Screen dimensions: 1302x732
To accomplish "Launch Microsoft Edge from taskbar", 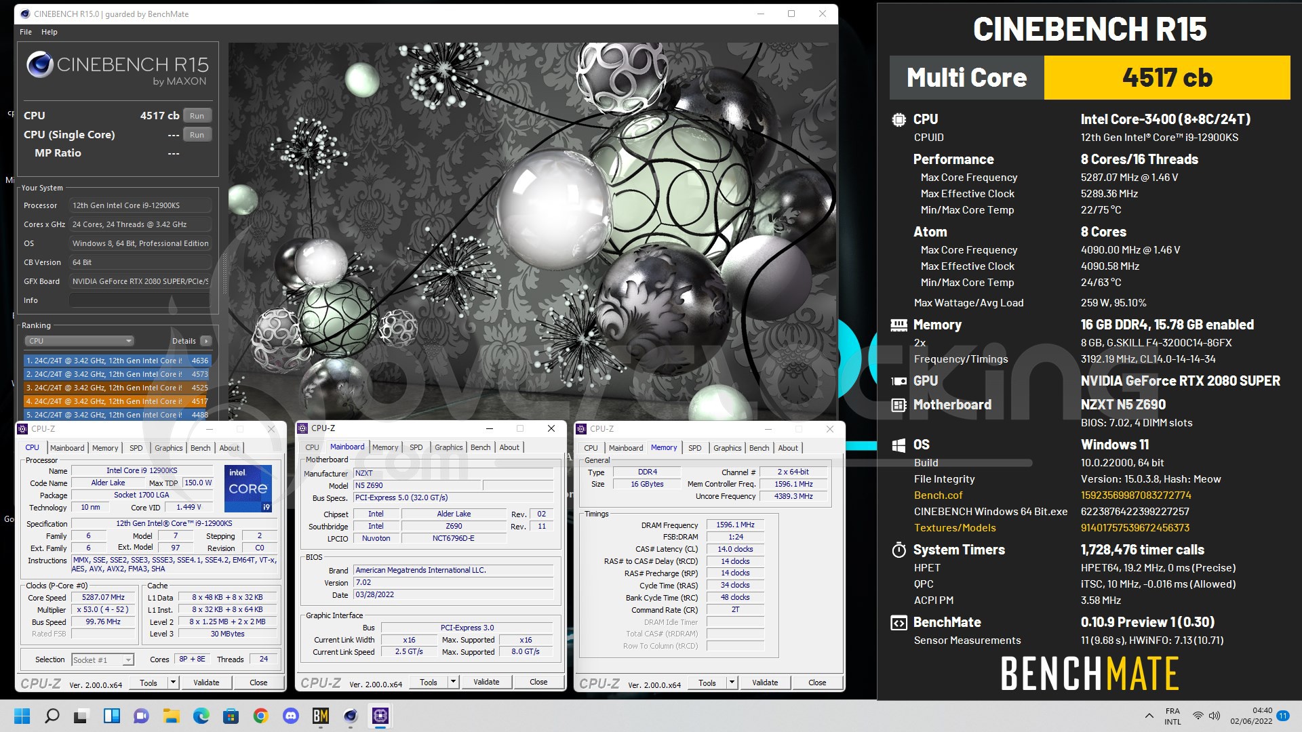I will click(201, 716).
